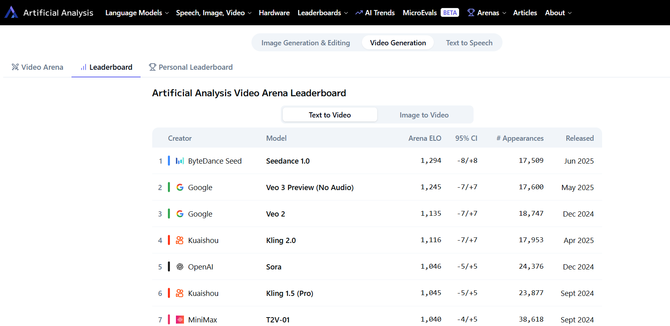This screenshot has width=670, height=326.
Task: Click the Veo 3 Preview (No Audio) model
Action: tap(310, 187)
